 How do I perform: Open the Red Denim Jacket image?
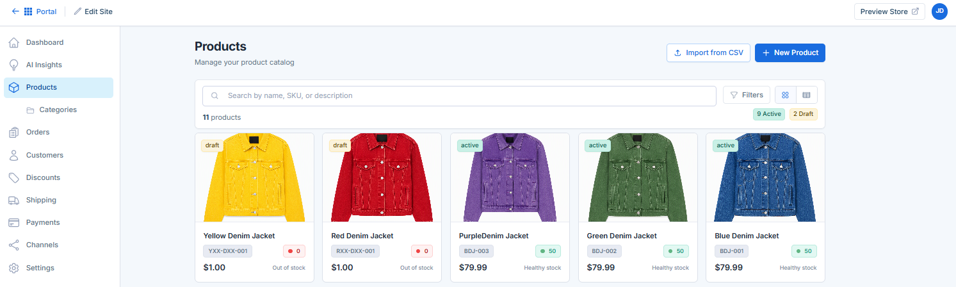(x=382, y=177)
